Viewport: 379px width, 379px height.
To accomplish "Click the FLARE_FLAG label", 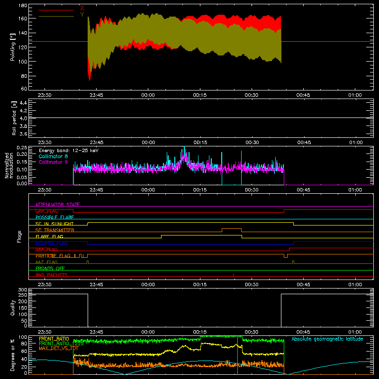I will click(x=49, y=236).
